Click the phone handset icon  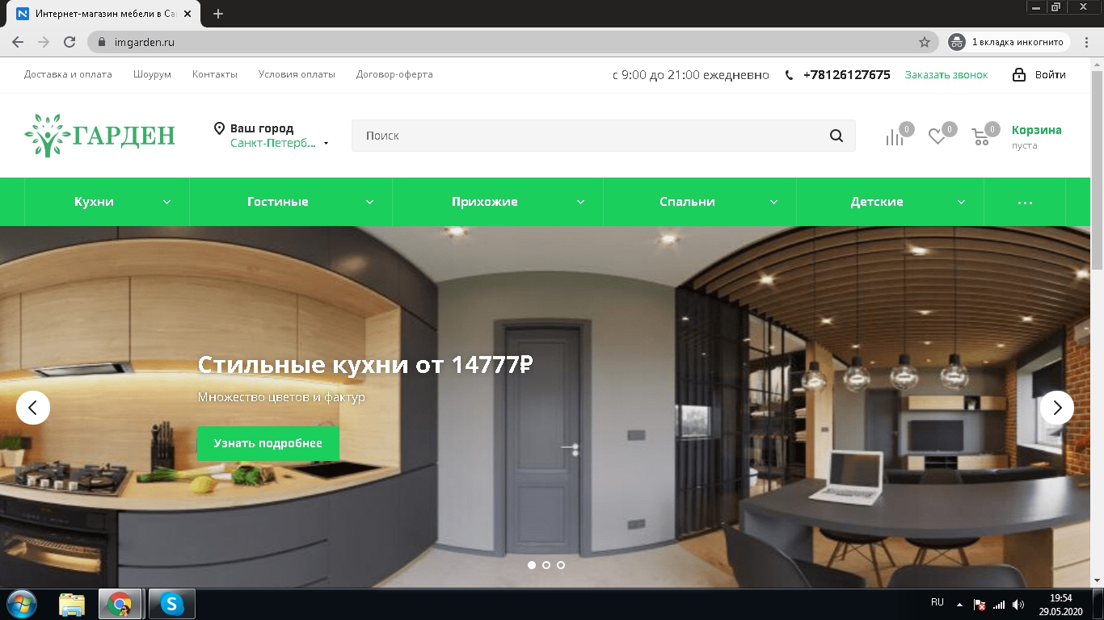790,75
